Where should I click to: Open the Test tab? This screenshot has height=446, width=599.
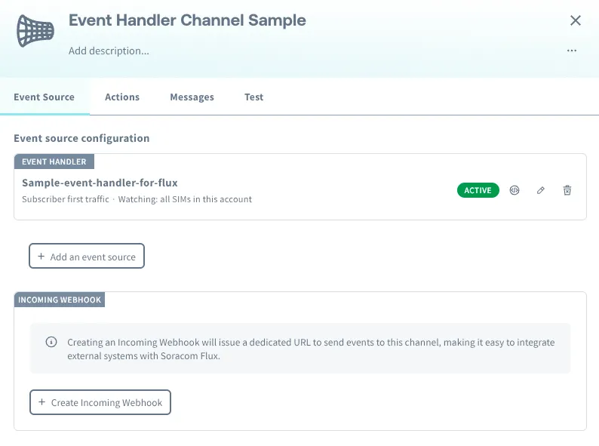click(253, 97)
